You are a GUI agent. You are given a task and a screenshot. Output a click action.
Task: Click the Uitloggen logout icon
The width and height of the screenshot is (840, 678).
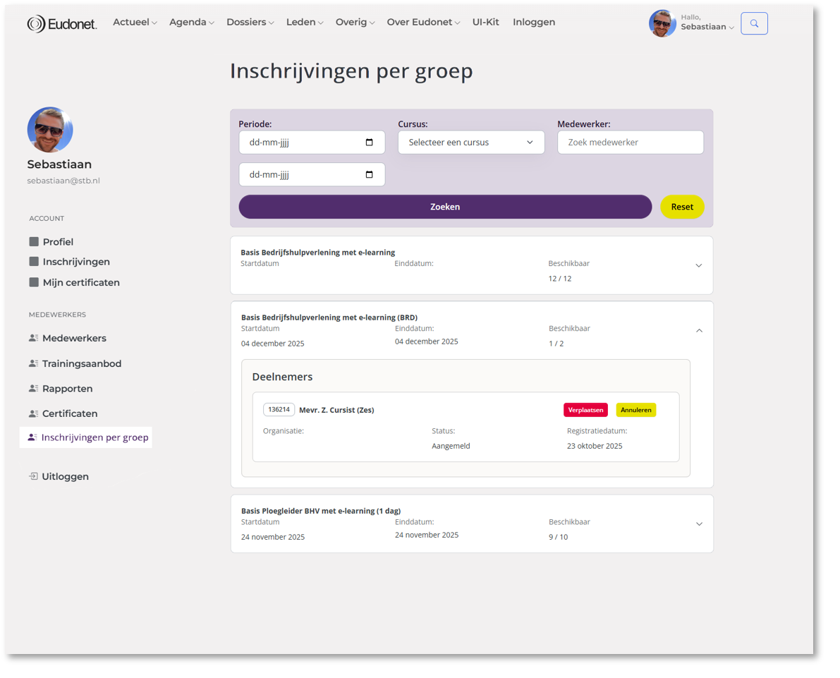click(x=33, y=477)
